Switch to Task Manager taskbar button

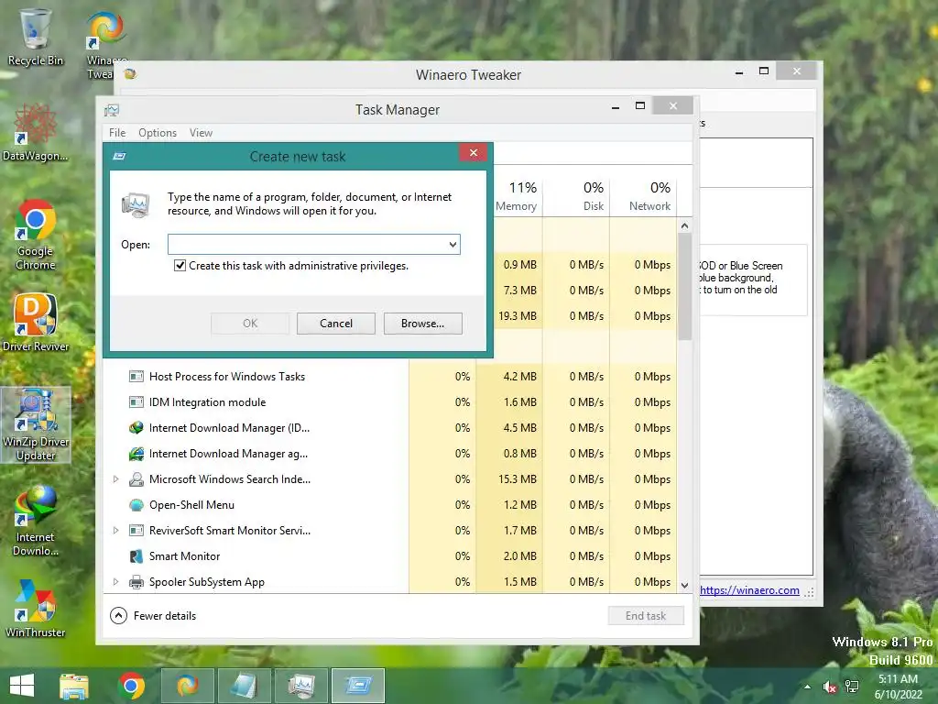(x=301, y=686)
